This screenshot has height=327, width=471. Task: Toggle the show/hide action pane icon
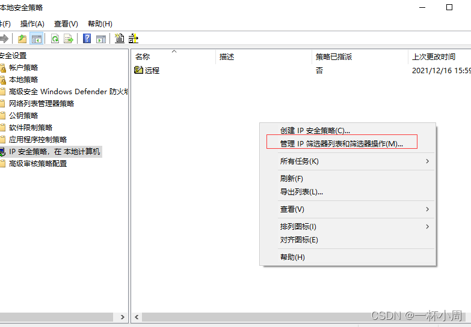pos(101,38)
